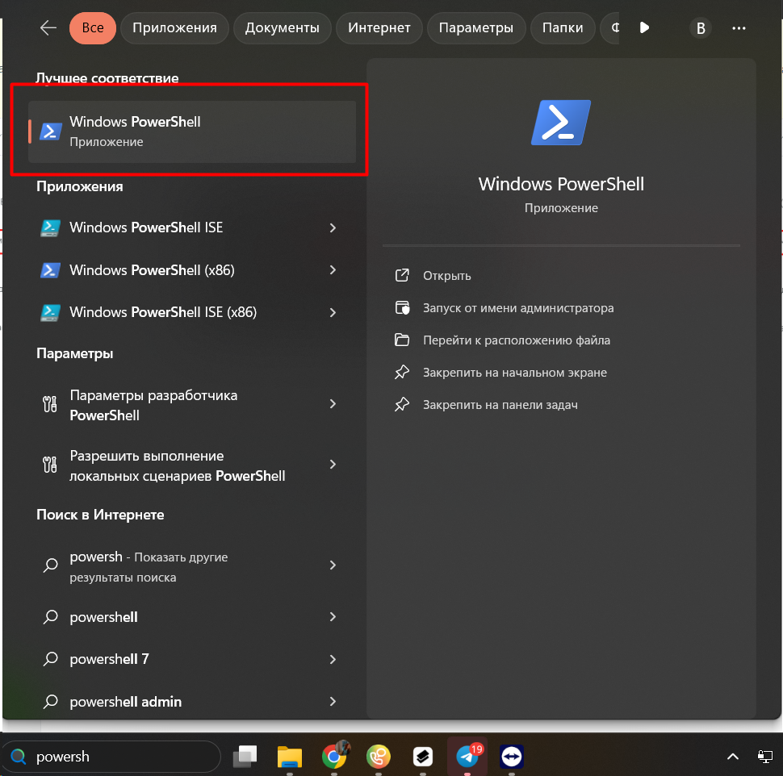Reveal more filter tabs with the right arrow
The image size is (783, 776).
pyautogui.click(x=644, y=28)
